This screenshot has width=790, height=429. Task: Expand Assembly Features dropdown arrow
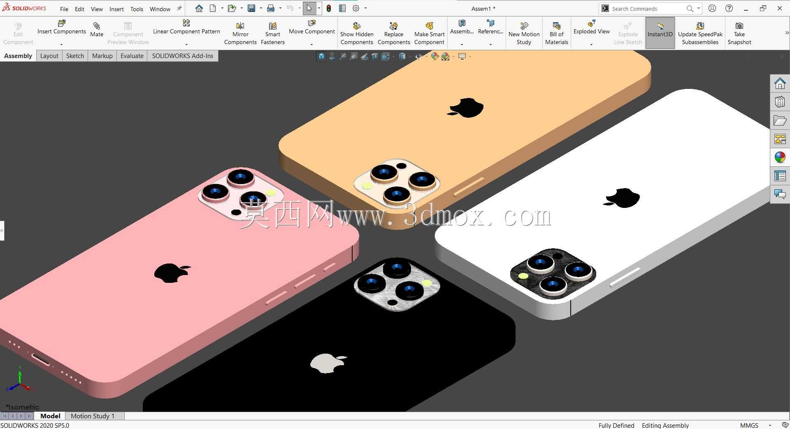click(462, 44)
